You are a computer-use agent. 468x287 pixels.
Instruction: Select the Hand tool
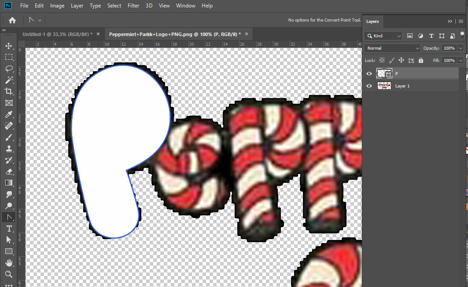[x=9, y=263]
